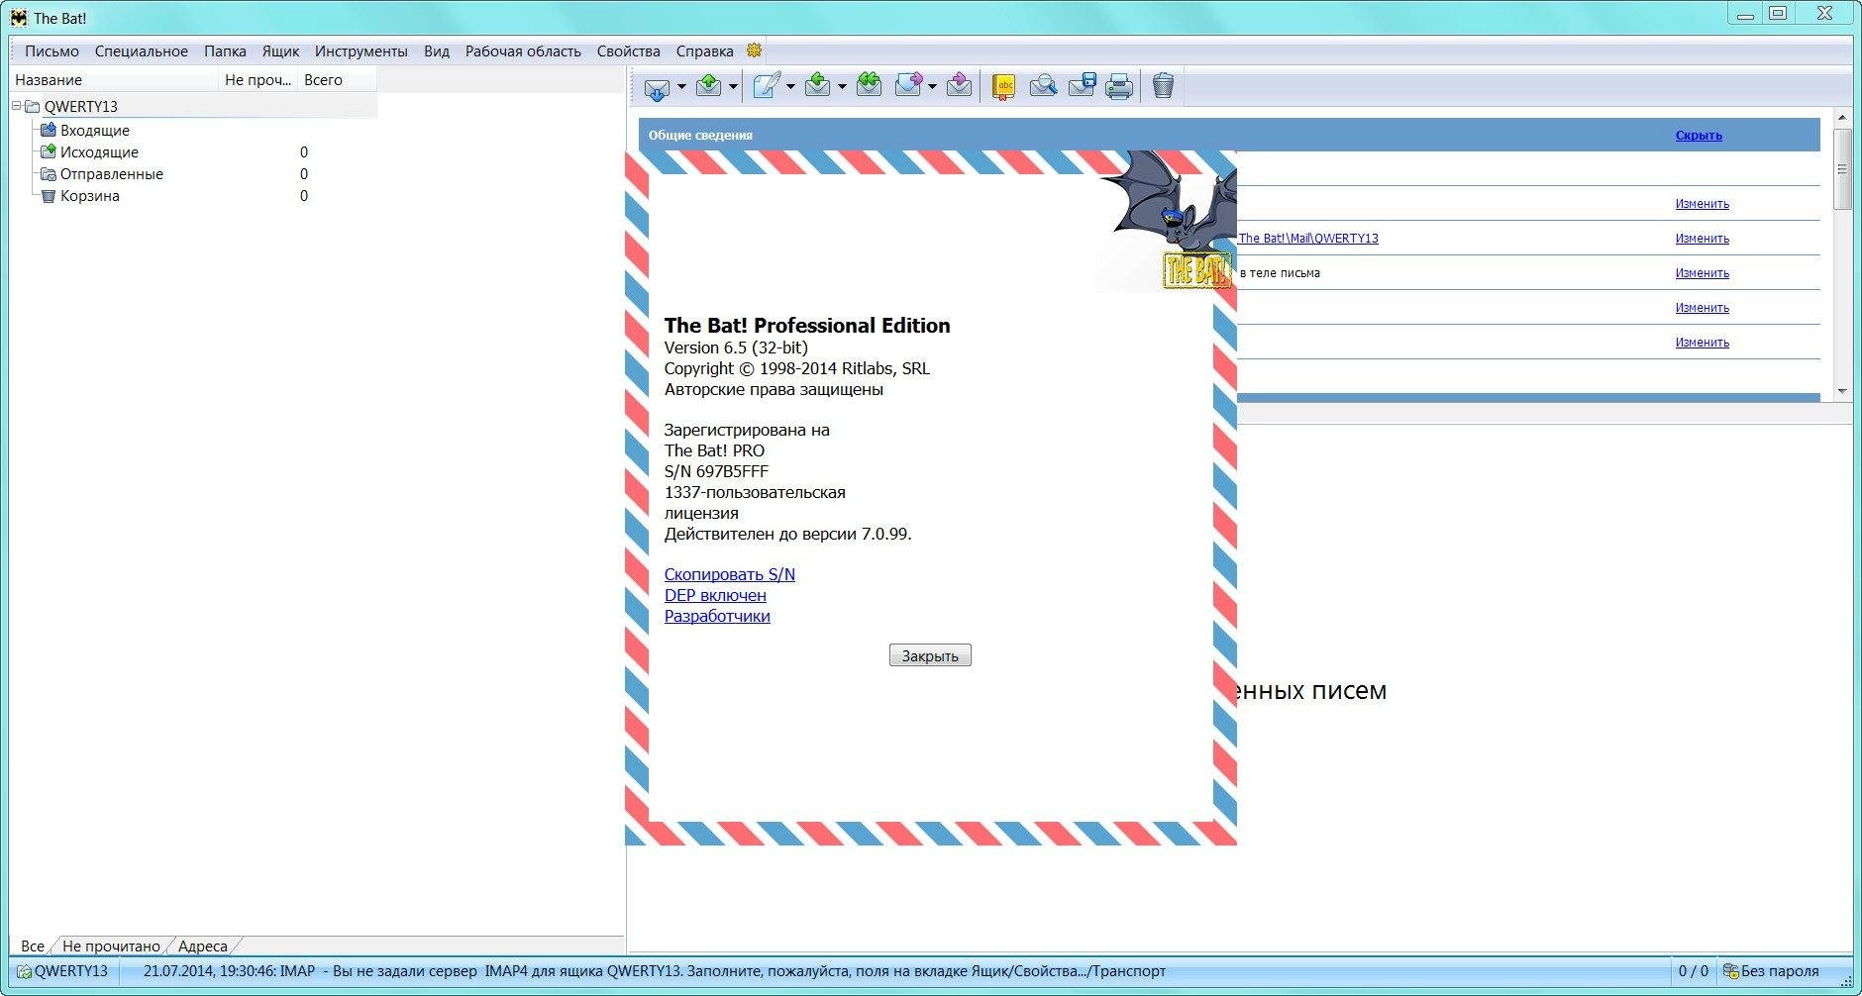Image resolution: width=1862 pixels, height=996 pixels.
Task: Open the Рабочая область menu
Action: 523,51
